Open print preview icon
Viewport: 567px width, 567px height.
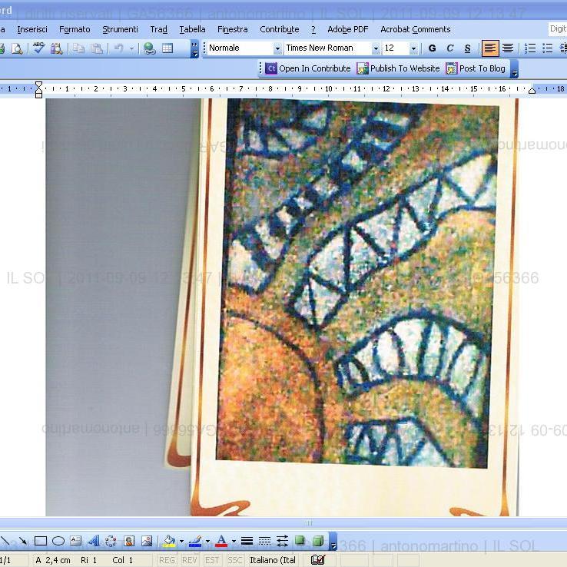pyautogui.click(x=17, y=48)
